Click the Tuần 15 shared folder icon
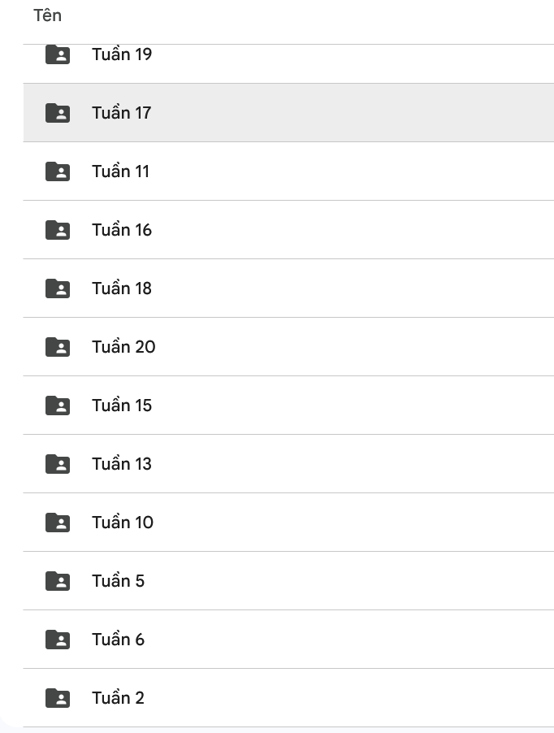This screenshot has height=733, width=554. 58,406
